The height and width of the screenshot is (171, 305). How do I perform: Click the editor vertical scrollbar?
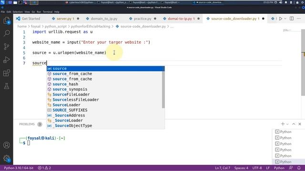(303, 62)
